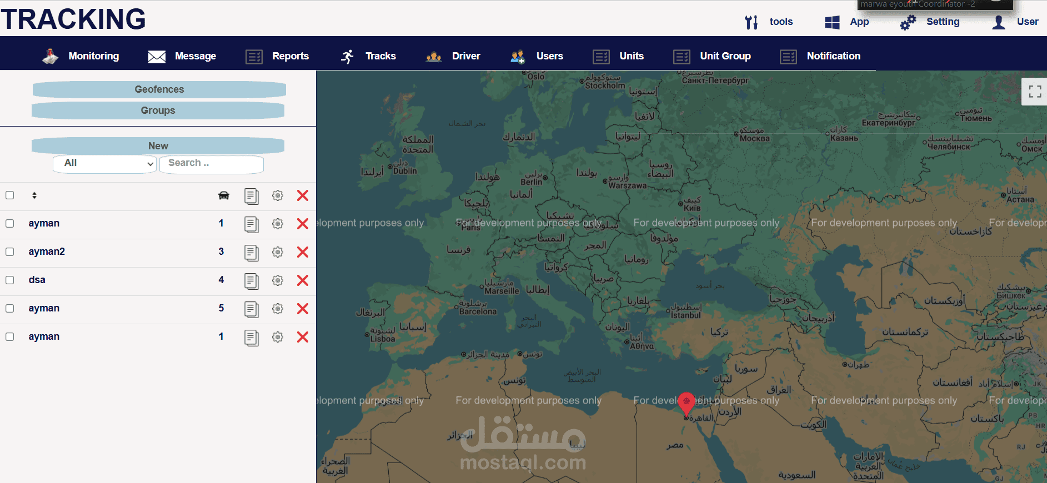Open the Notification menu item

point(834,56)
